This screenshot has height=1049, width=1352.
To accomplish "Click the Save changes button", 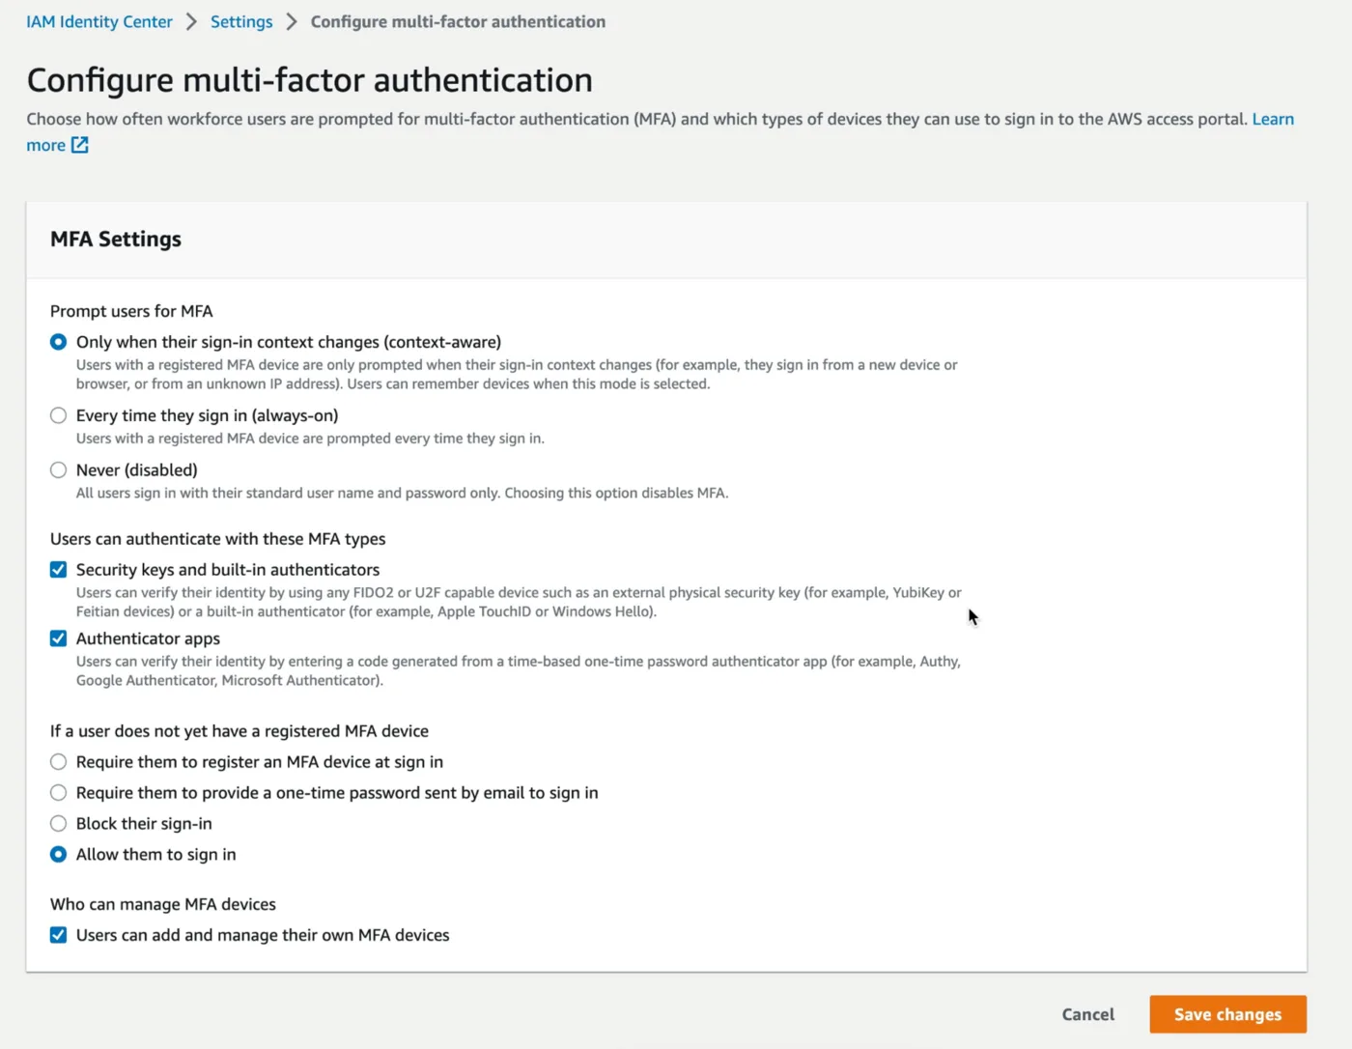I will (x=1227, y=1014).
